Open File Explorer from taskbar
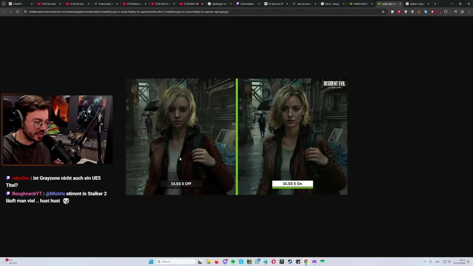Image resolution: width=473 pixels, height=266 pixels. 208,262
